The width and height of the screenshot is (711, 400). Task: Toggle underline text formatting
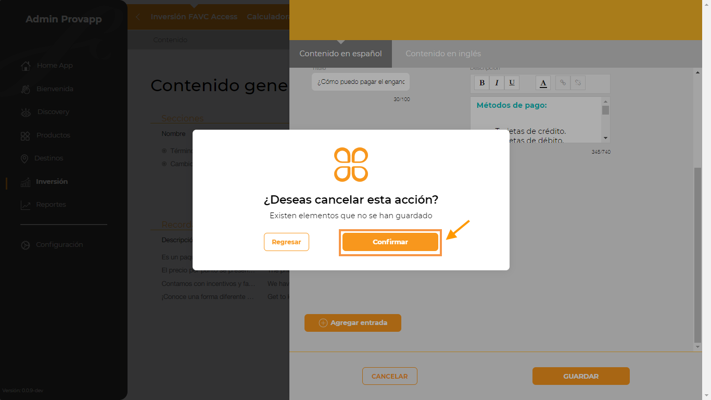click(x=512, y=83)
